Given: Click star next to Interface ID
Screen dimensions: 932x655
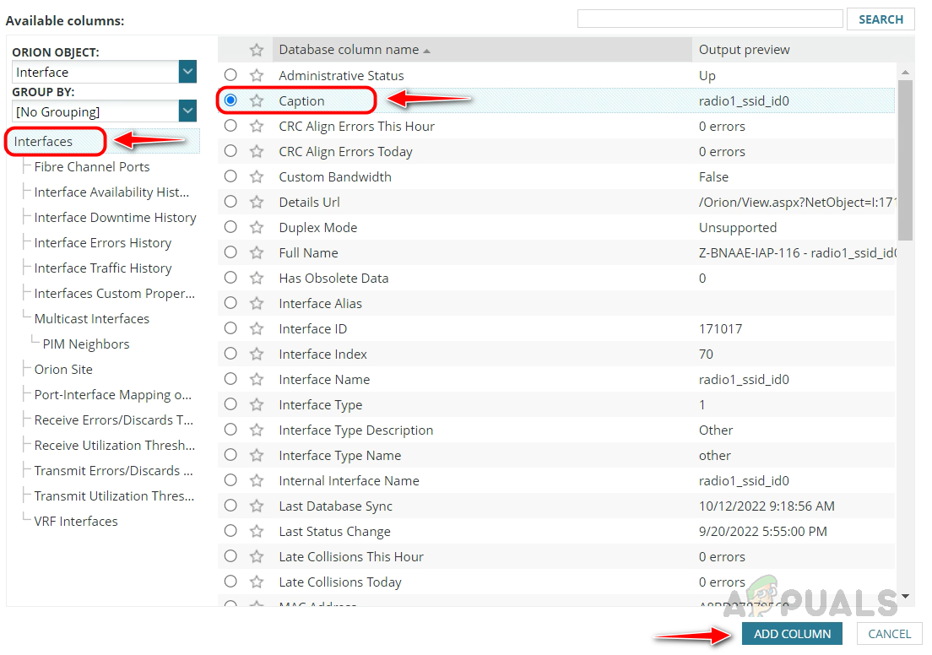Looking at the screenshot, I should (x=256, y=328).
